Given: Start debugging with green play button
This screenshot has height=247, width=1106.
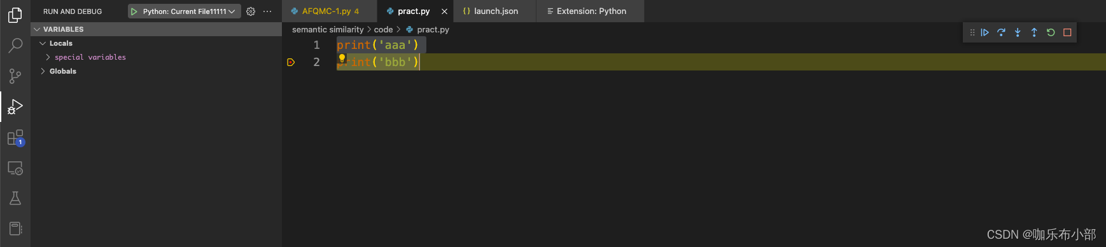Looking at the screenshot, I should 134,11.
